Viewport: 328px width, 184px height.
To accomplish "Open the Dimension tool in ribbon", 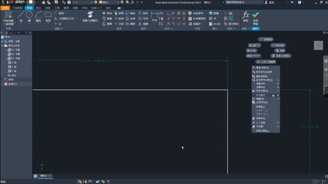I will click(x=154, y=17).
